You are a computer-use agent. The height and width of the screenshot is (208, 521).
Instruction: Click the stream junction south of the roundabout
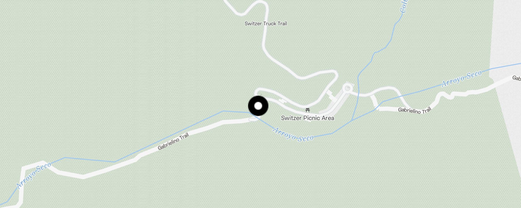coord(351,121)
